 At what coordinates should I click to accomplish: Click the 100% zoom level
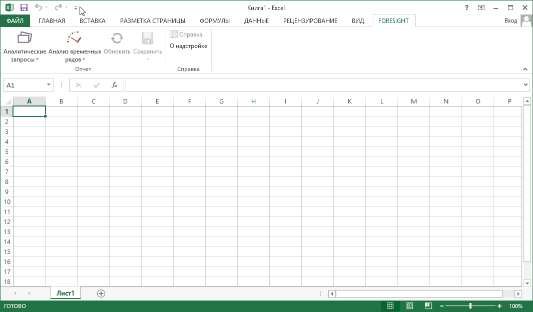pos(515,306)
